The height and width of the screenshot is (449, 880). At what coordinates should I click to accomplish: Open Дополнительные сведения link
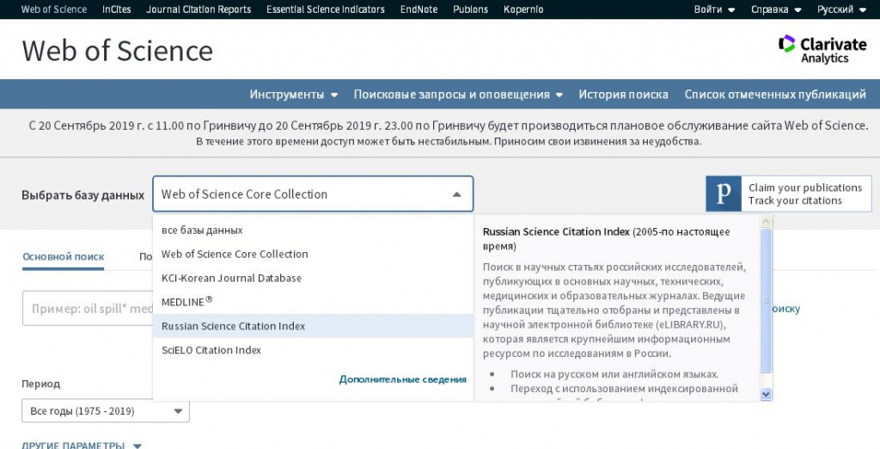pos(402,379)
